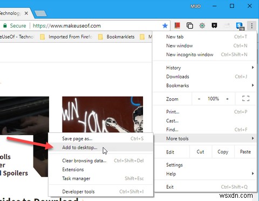
Task: Open the Chrome three-dot menu button
Action: pos(252,26)
